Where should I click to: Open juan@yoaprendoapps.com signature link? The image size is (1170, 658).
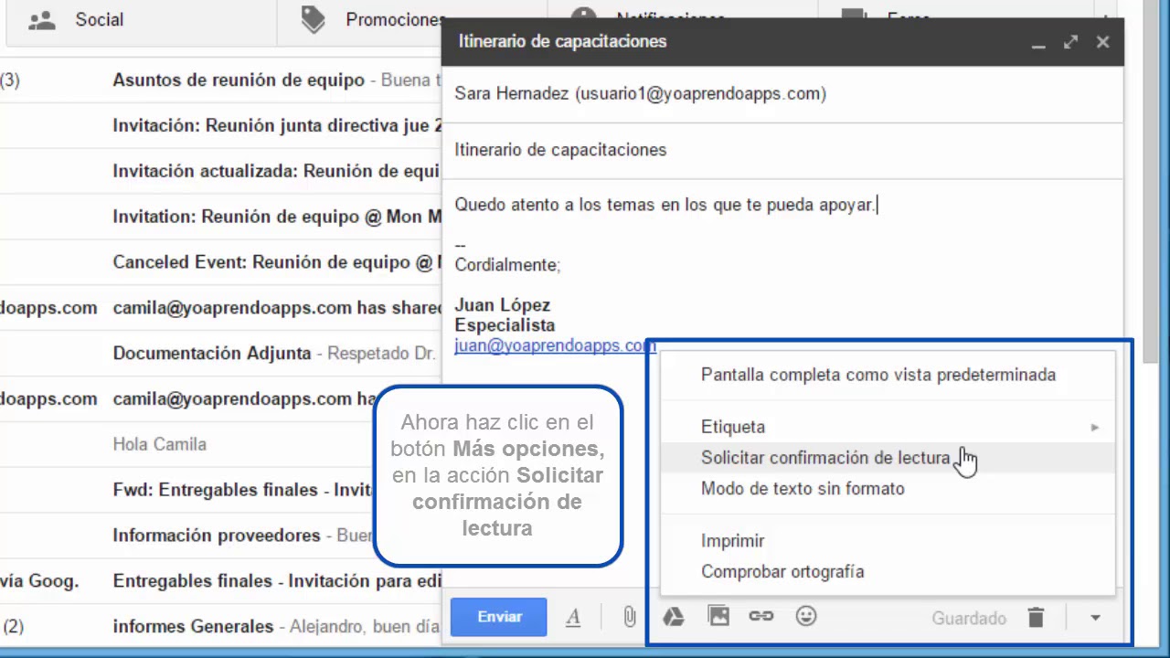pyautogui.click(x=555, y=345)
